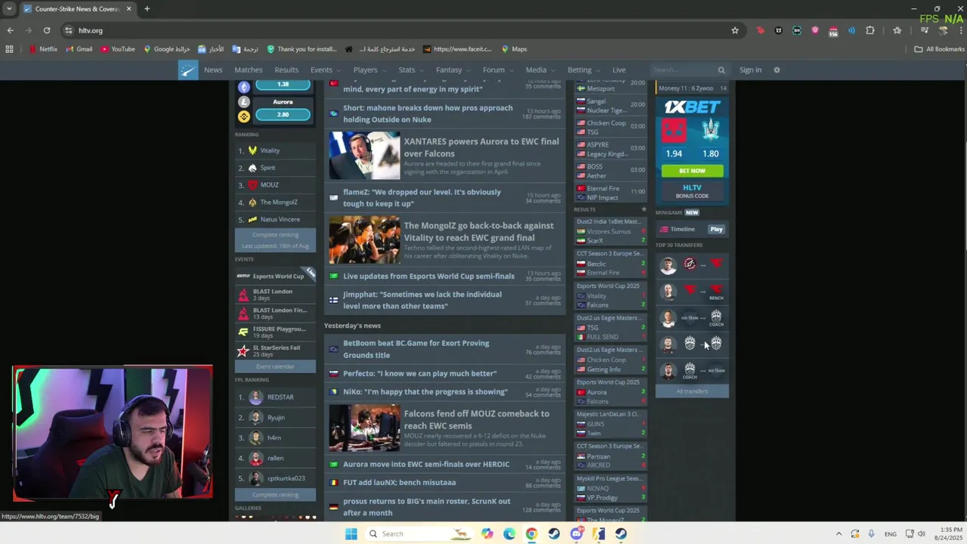Open the Forum dropdown in navbar
Image resolution: width=967 pixels, height=544 pixels.
499,70
